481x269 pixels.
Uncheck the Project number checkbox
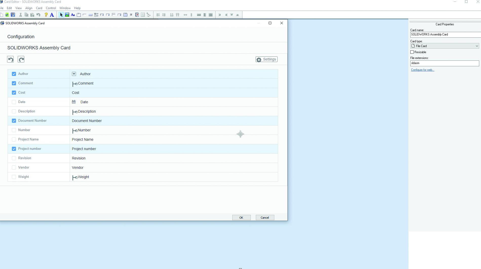(14, 149)
